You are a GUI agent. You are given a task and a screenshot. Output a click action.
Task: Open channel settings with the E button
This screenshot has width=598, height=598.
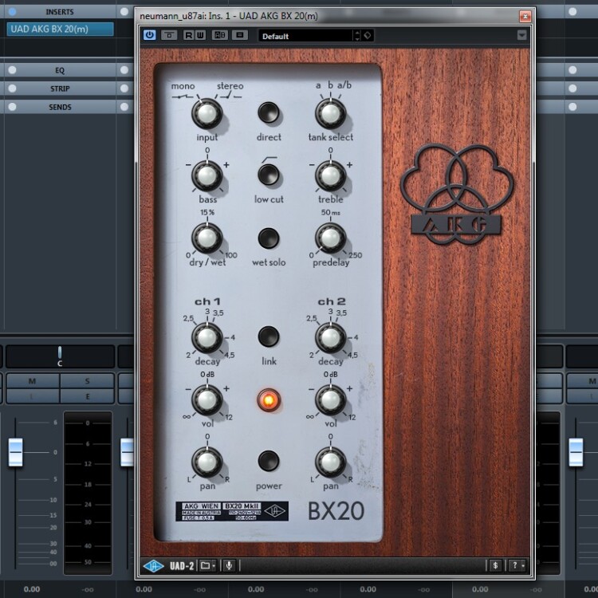[x=88, y=396]
